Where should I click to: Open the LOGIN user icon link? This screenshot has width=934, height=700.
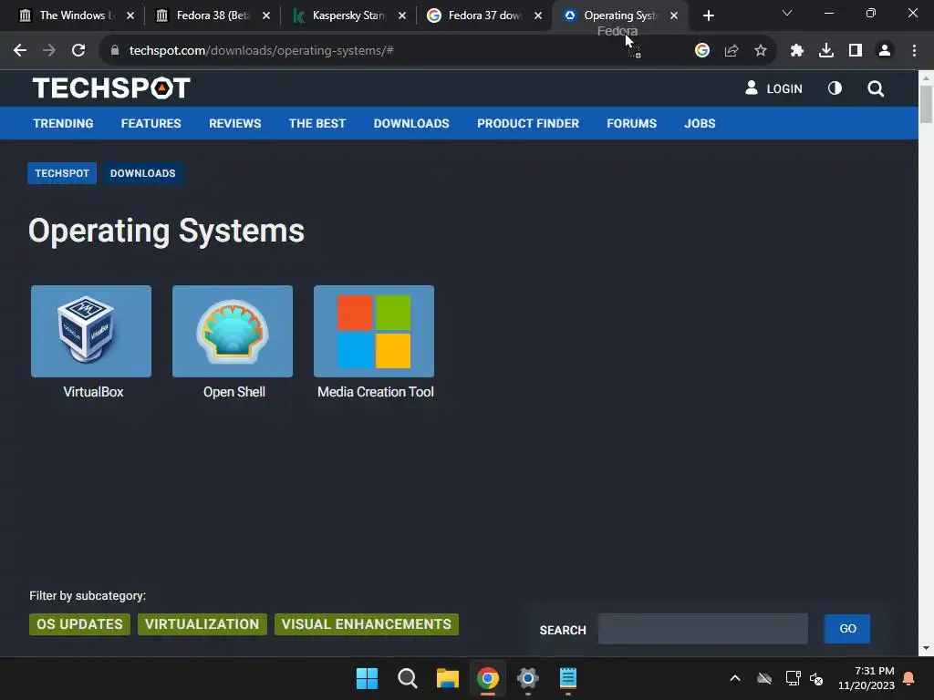click(x=773, y=88)
